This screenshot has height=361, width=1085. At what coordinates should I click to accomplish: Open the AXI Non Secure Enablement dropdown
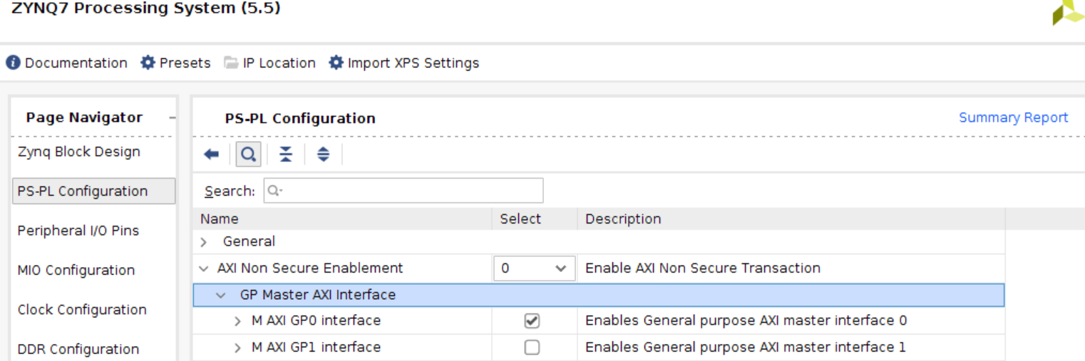point(534,268)
